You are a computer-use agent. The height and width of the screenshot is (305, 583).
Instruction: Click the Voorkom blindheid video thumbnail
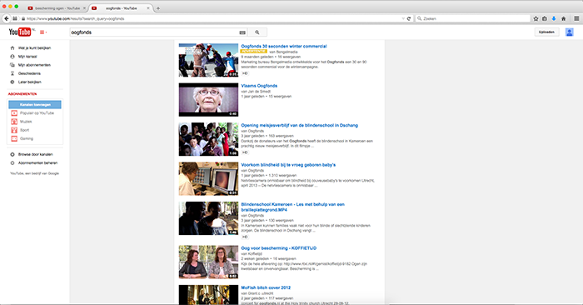(208, 178)
